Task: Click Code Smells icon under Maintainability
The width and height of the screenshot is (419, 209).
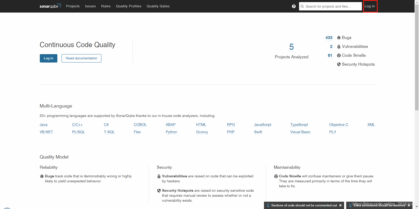Action: pyautogui.click(x=276, y=176)
